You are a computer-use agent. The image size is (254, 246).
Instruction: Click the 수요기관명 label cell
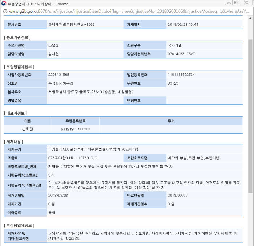click(25, 45)
